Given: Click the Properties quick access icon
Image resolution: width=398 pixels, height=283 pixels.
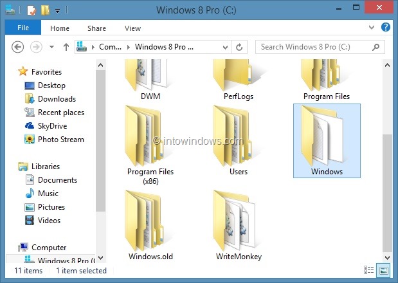Looking at the screenshot, I should tap(32, 10).
